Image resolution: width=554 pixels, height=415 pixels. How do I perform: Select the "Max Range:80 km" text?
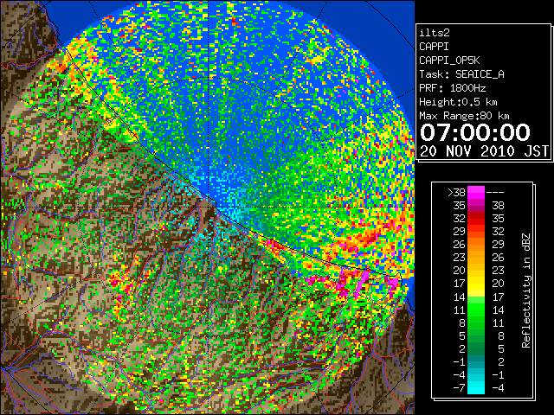coord(464,116)
